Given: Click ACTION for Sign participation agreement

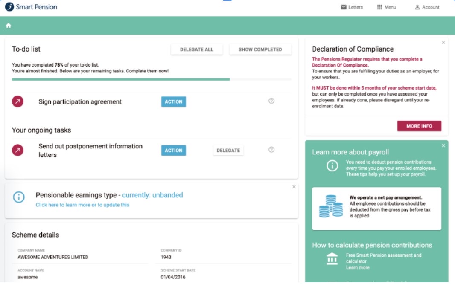Looking at the screenshot, I should click(174, 102).
